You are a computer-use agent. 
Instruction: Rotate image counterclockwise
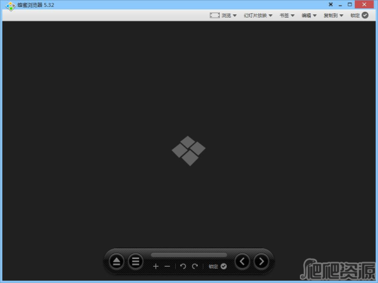click(183, 267)
